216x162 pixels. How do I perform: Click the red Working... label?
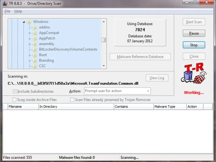click(x=194, y=93)
